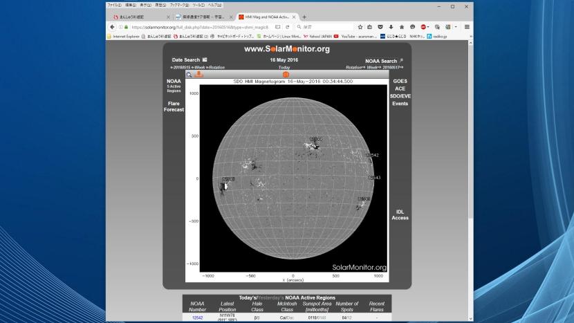
Task: Open the ヘルプ (Help) menu
Action: (215, 5)
